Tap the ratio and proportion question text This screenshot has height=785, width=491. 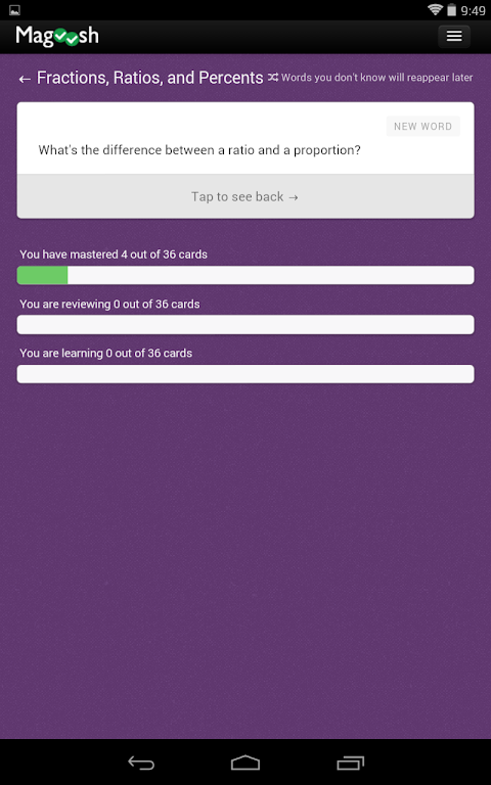tap(199, 150)
